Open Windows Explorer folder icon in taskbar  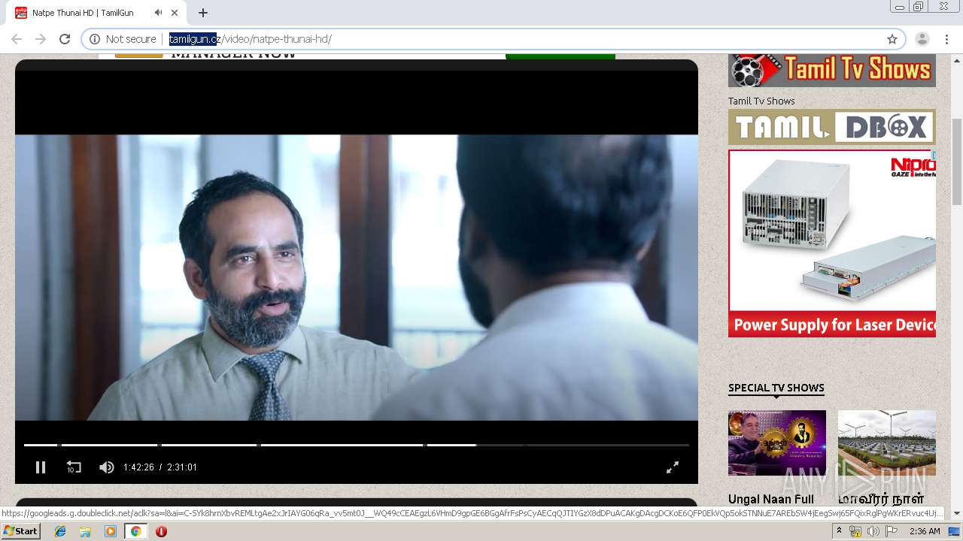coord(85,531)
